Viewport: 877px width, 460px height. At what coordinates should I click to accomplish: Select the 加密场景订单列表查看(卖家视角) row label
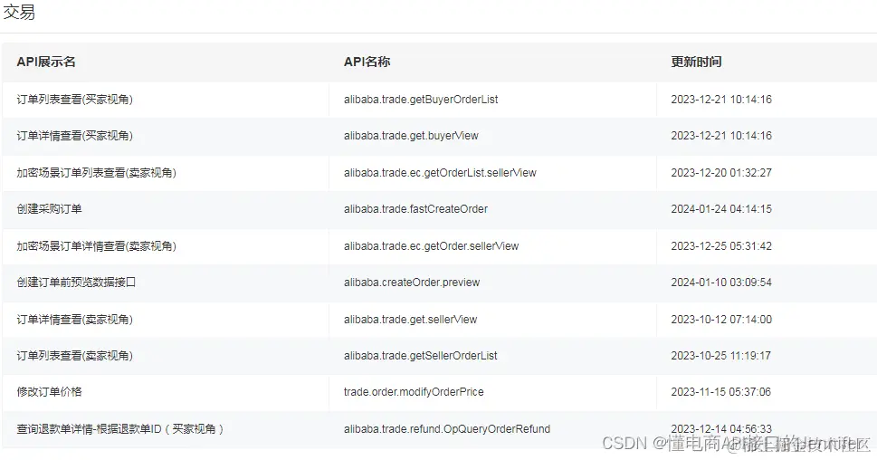pos(96,173)
